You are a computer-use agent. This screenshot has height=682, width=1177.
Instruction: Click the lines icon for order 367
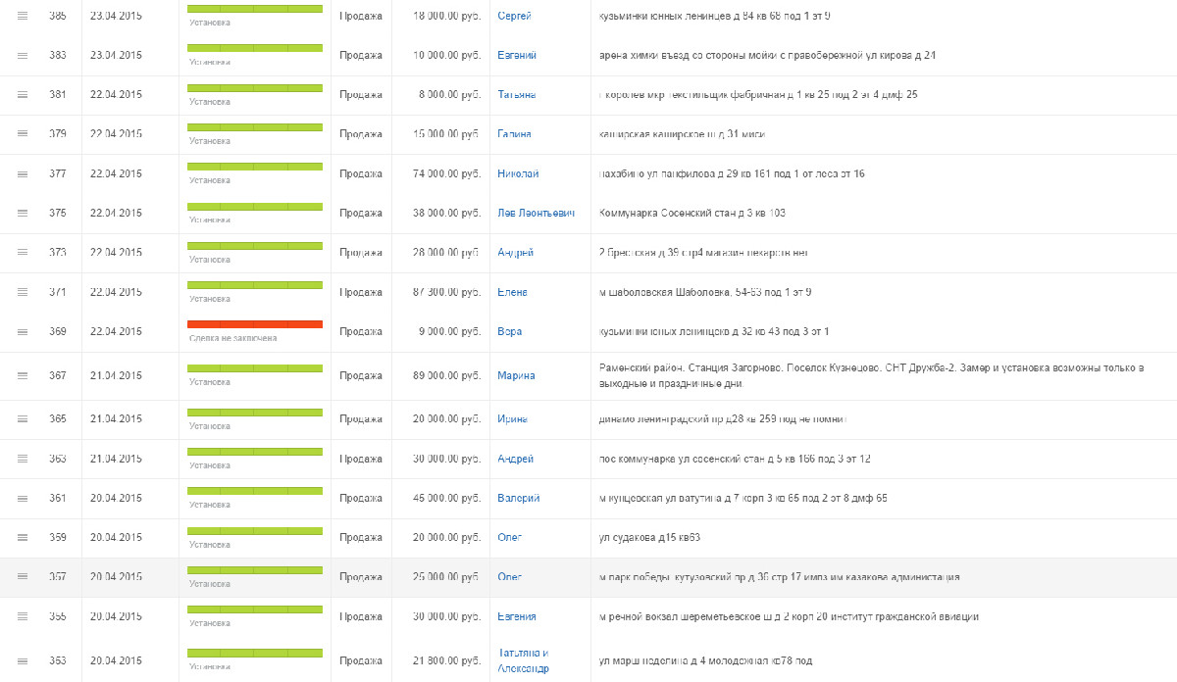(x=23, y=376)
